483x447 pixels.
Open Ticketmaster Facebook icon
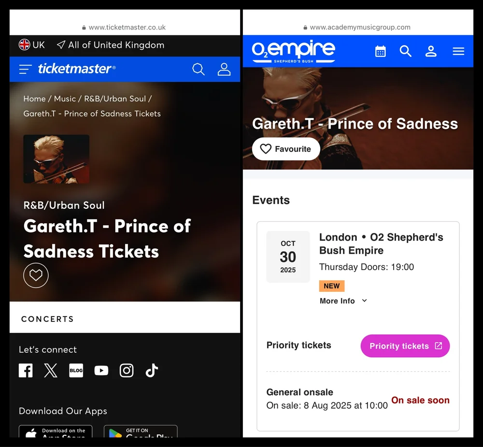click(x=26, y=370)
